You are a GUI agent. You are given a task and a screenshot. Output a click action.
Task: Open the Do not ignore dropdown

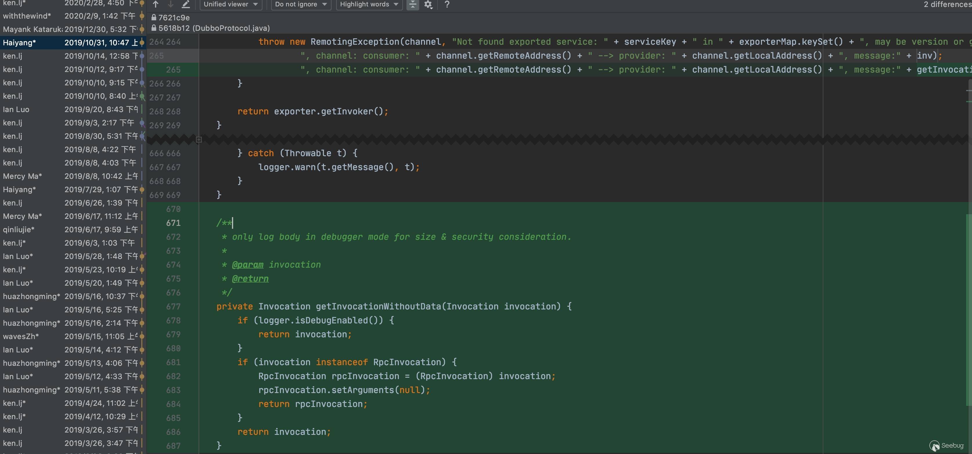coord(301,4)
